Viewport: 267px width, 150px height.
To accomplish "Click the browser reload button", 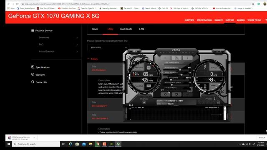I will 18,4.
